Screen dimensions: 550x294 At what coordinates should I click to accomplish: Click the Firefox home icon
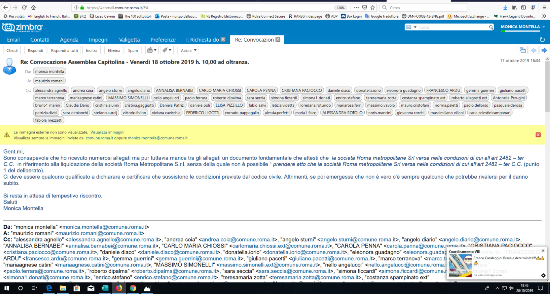[x=33, y=8]
